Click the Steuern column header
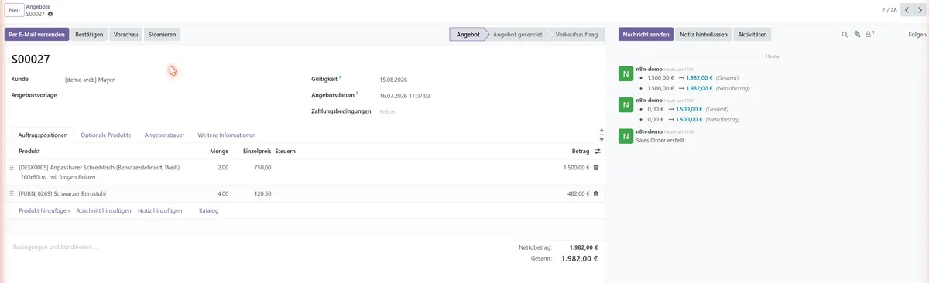Screen dimensions: 929x283 coord(286,151)
